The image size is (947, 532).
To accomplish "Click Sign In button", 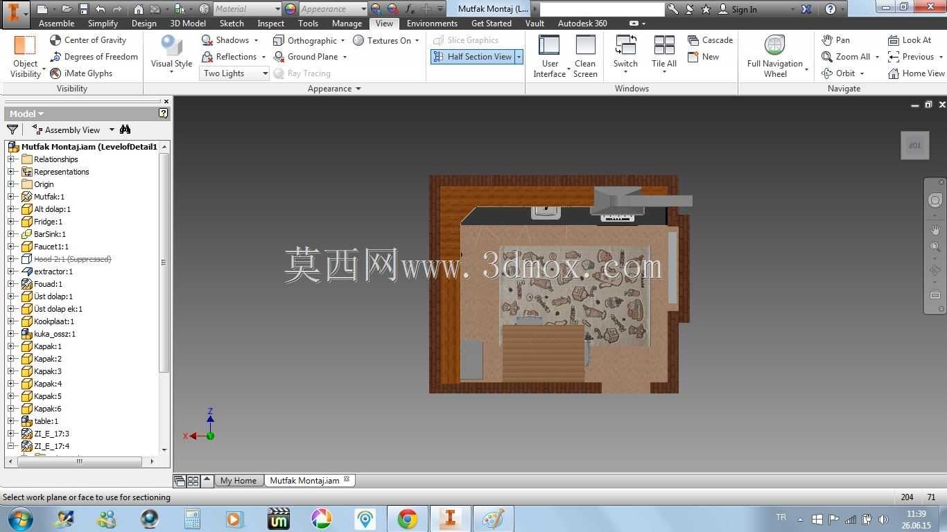I will (738, 9).
